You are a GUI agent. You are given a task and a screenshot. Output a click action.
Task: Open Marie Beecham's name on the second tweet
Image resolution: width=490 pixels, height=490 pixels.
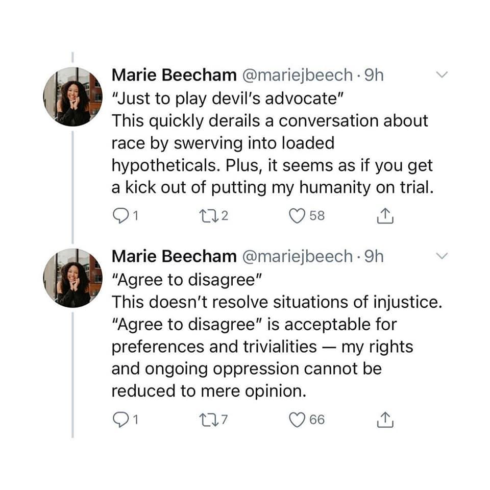tap(174, 256)
